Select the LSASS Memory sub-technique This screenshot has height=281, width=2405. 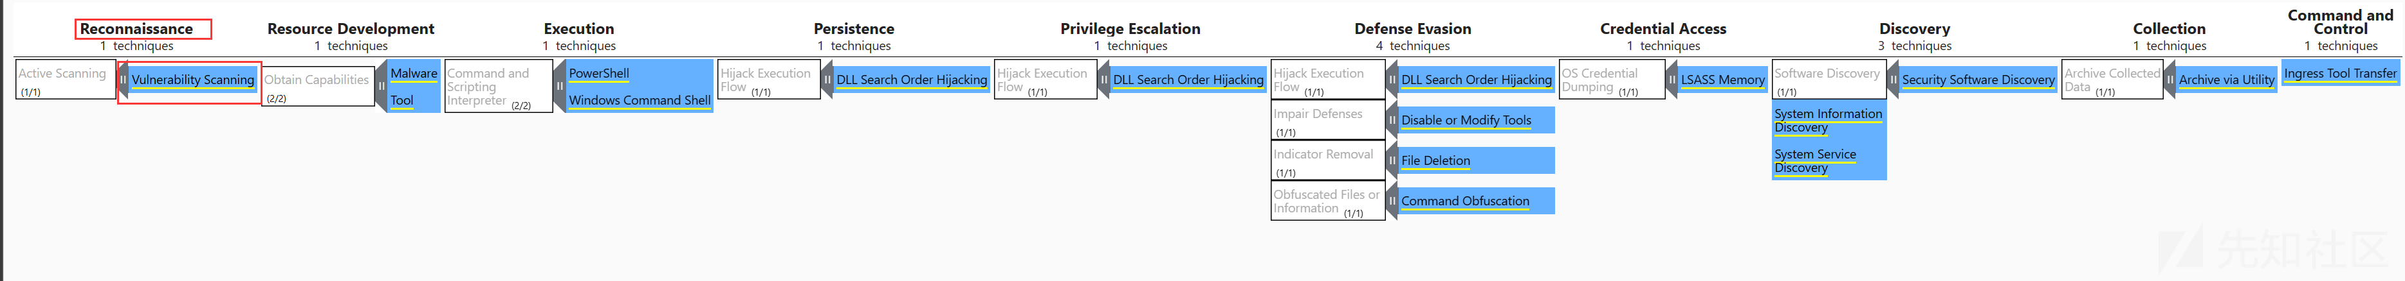coord(1722,80)
